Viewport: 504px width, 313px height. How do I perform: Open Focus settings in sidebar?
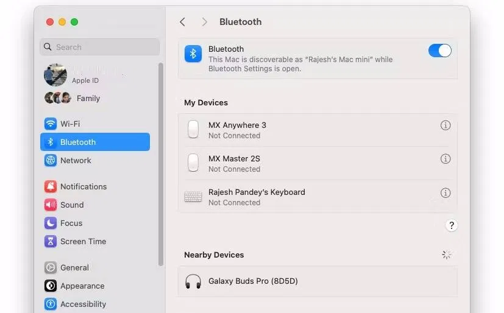(x=95, y=223)
